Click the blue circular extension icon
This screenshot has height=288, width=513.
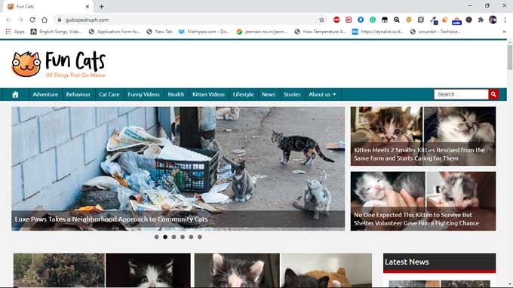coord(361,20)
